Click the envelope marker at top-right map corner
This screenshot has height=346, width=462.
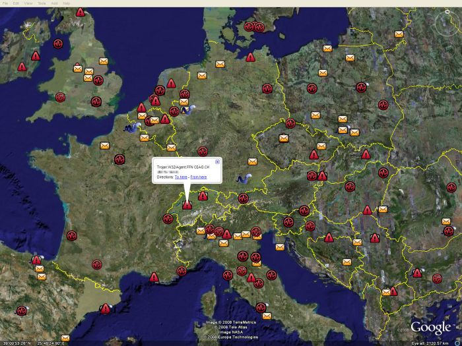click(399, 34)
